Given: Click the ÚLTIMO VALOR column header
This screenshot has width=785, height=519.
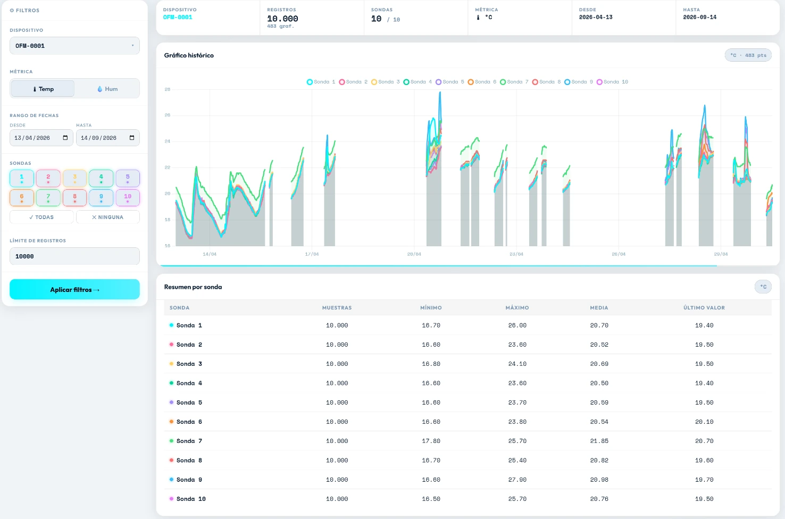Looking at the screenshot, I should pyautogui.click(x=704, y=308).
